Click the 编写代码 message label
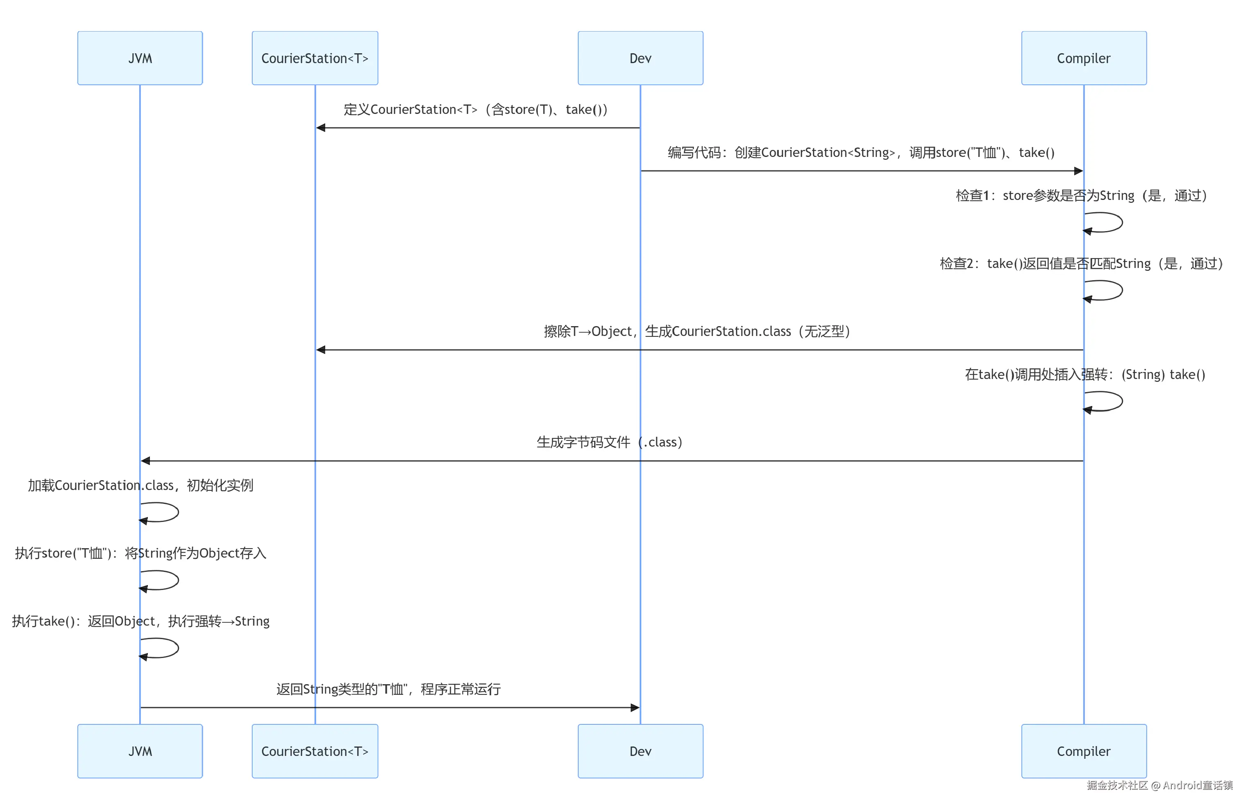This screenshot has height=810, width=1252. point(860,152)
